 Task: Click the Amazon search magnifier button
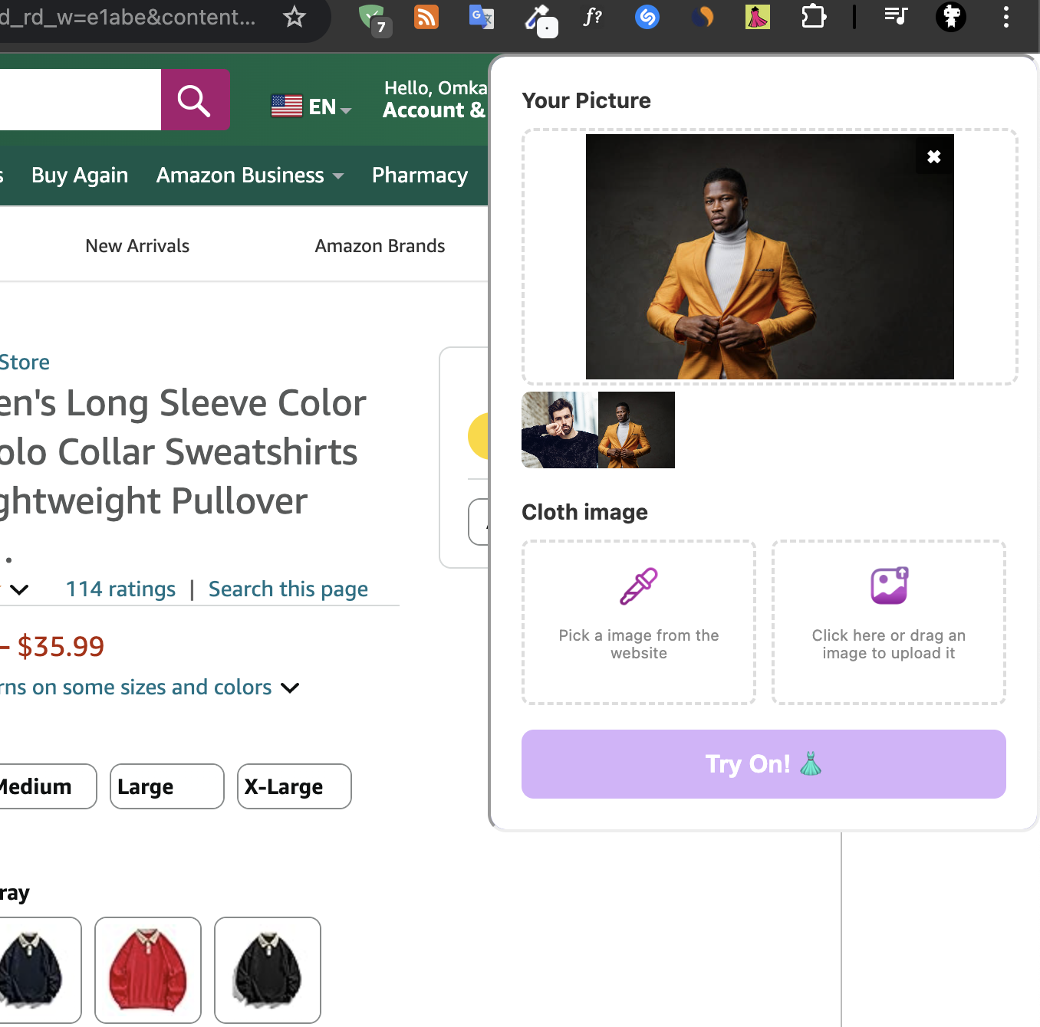coord(195,100)
